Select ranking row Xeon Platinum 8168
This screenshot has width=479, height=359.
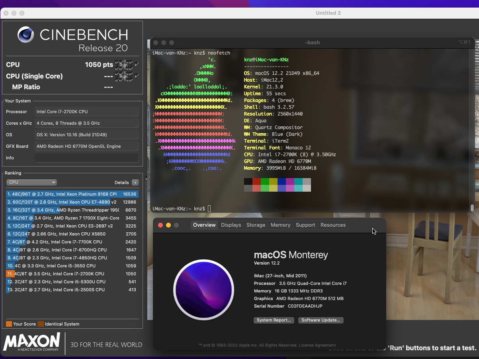click(72, 194)
